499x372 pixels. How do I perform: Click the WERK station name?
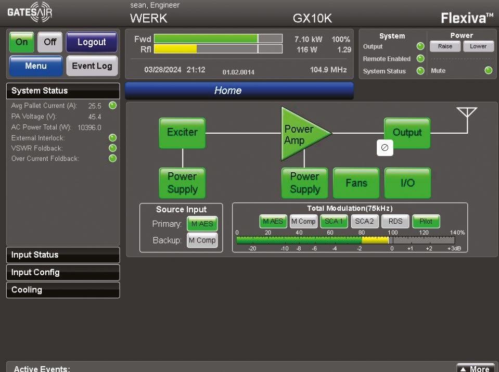point(149,18)
